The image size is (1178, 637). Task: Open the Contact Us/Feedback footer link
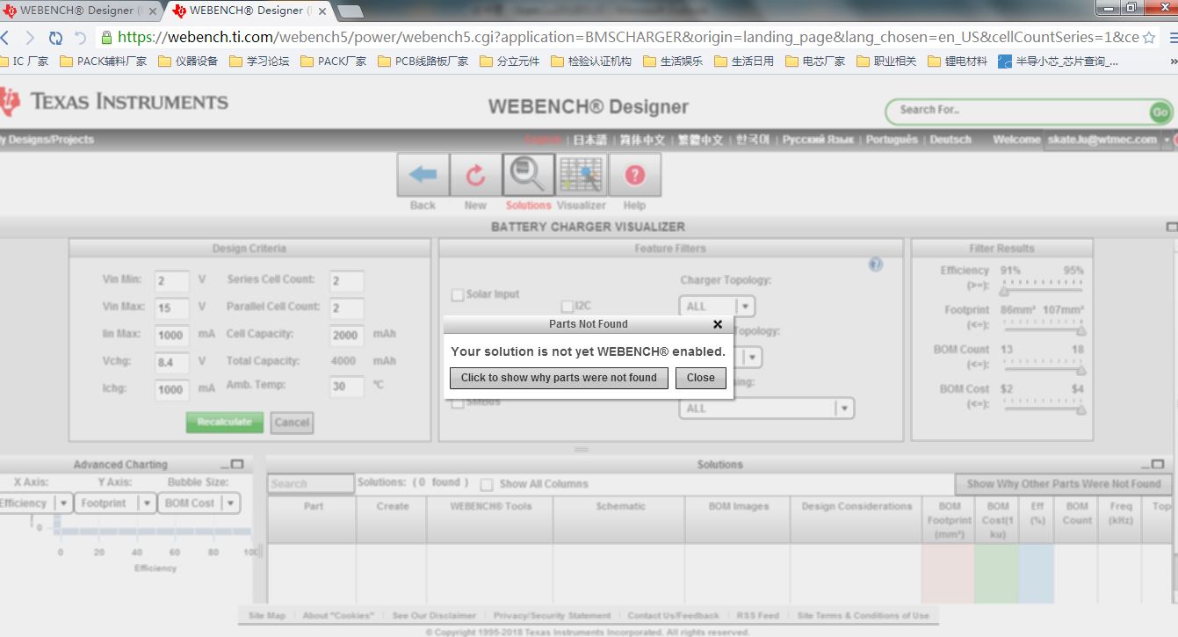pos(673,616)
